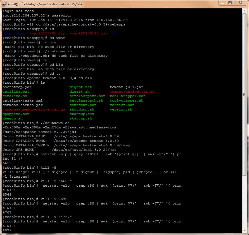
Task: Click 'version.sh' file name
Action: [x=121, y=109]
